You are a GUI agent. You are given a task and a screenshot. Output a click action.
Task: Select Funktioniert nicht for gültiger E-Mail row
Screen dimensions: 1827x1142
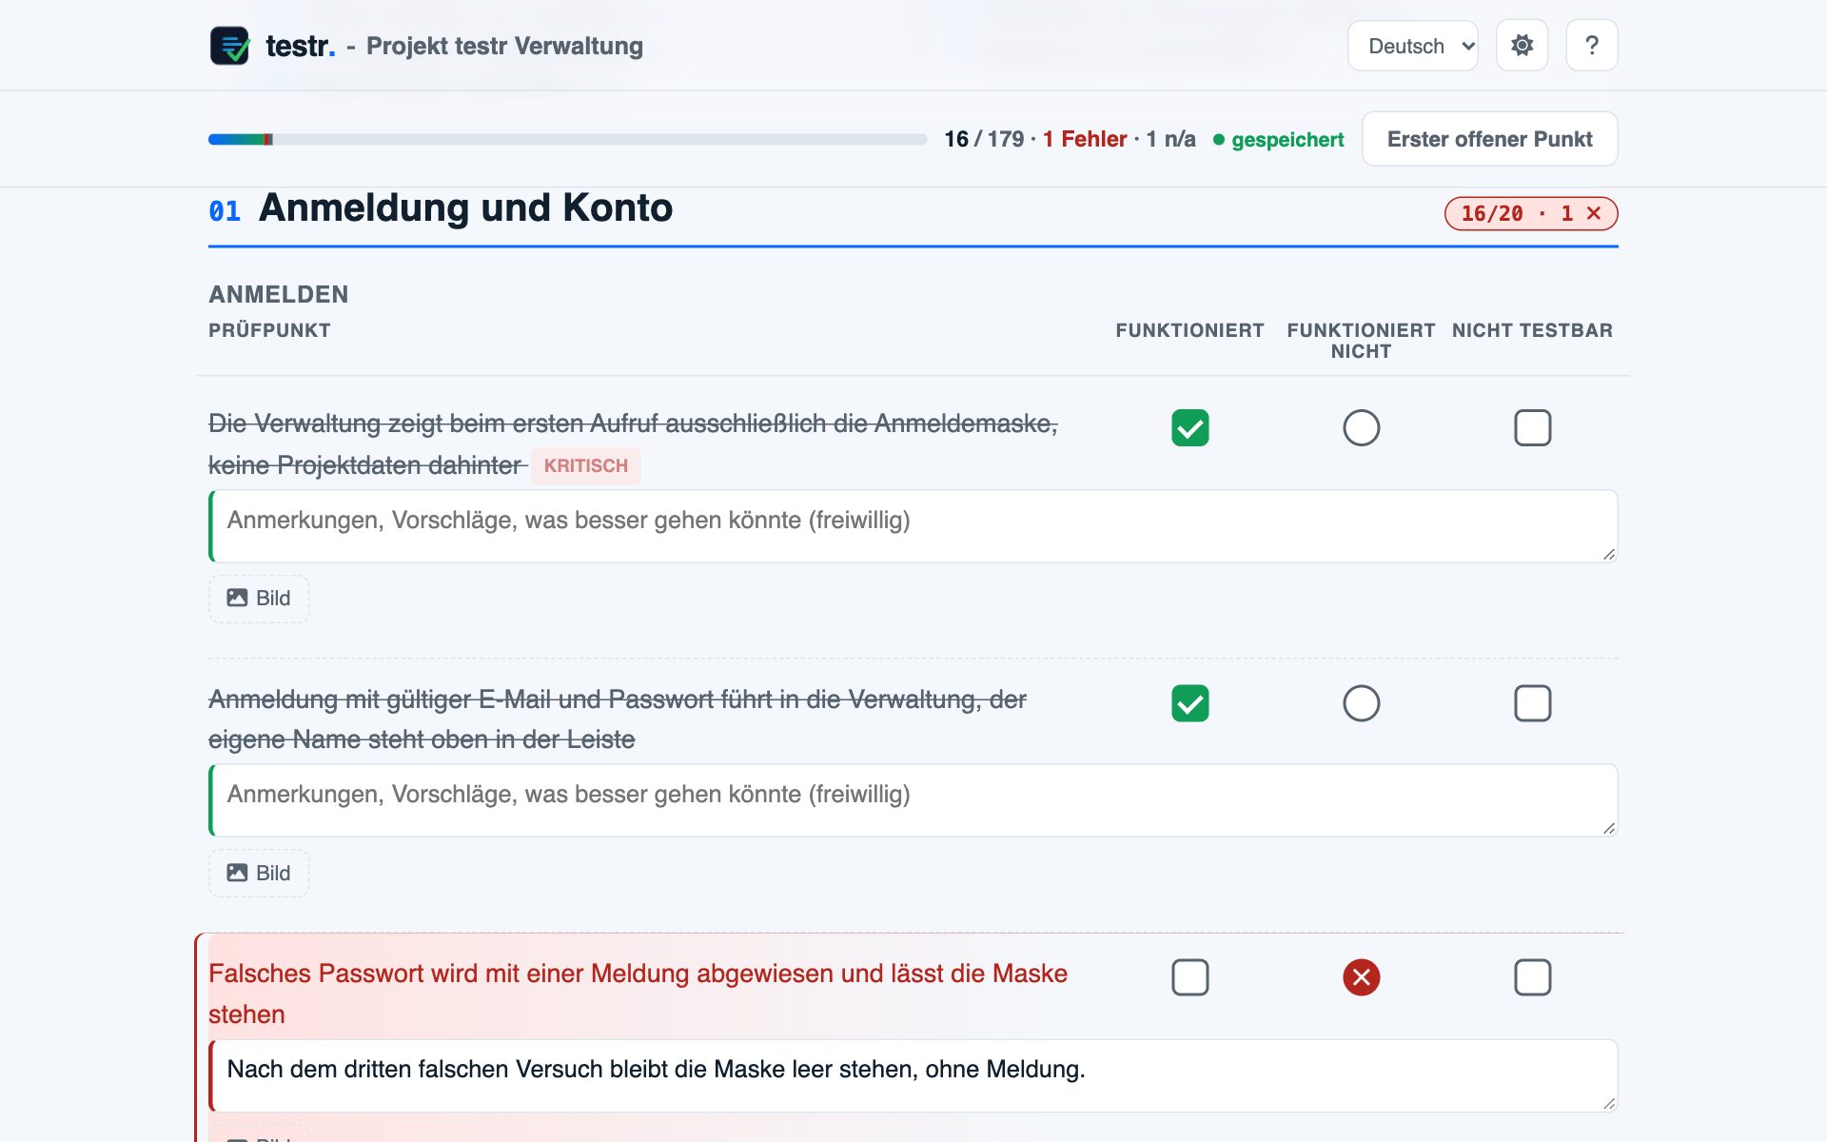[1361, 703]
